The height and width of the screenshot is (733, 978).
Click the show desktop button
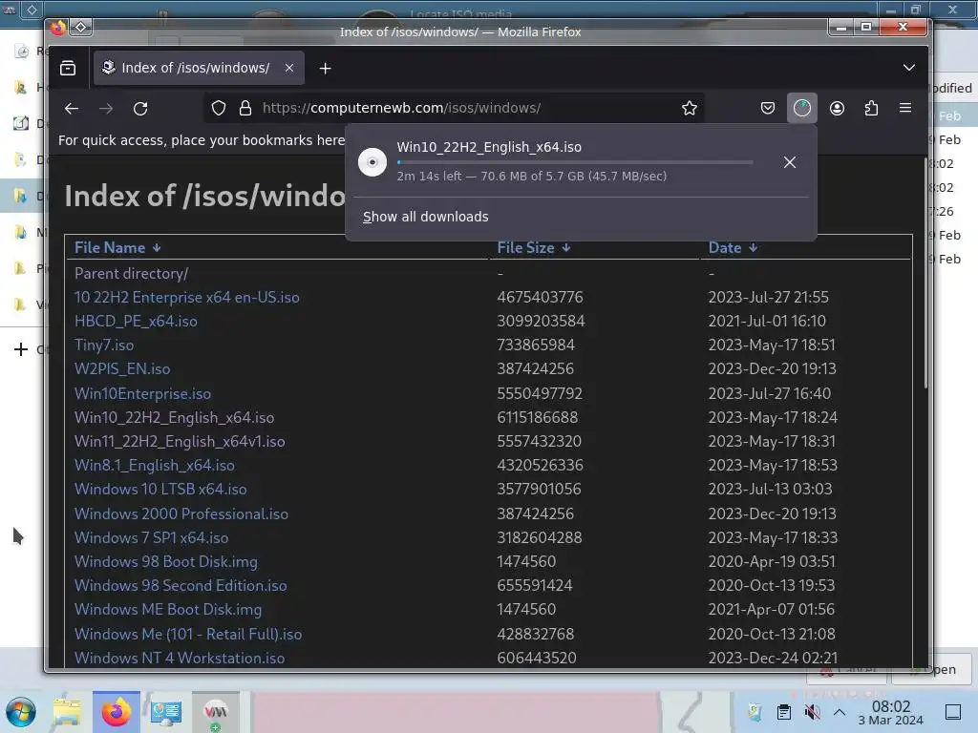pos(953,712)
